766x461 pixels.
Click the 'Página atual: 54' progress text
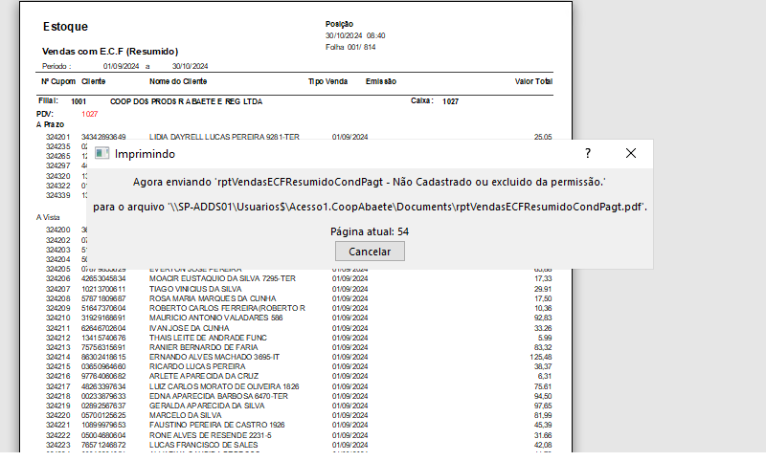click(370, 231)
